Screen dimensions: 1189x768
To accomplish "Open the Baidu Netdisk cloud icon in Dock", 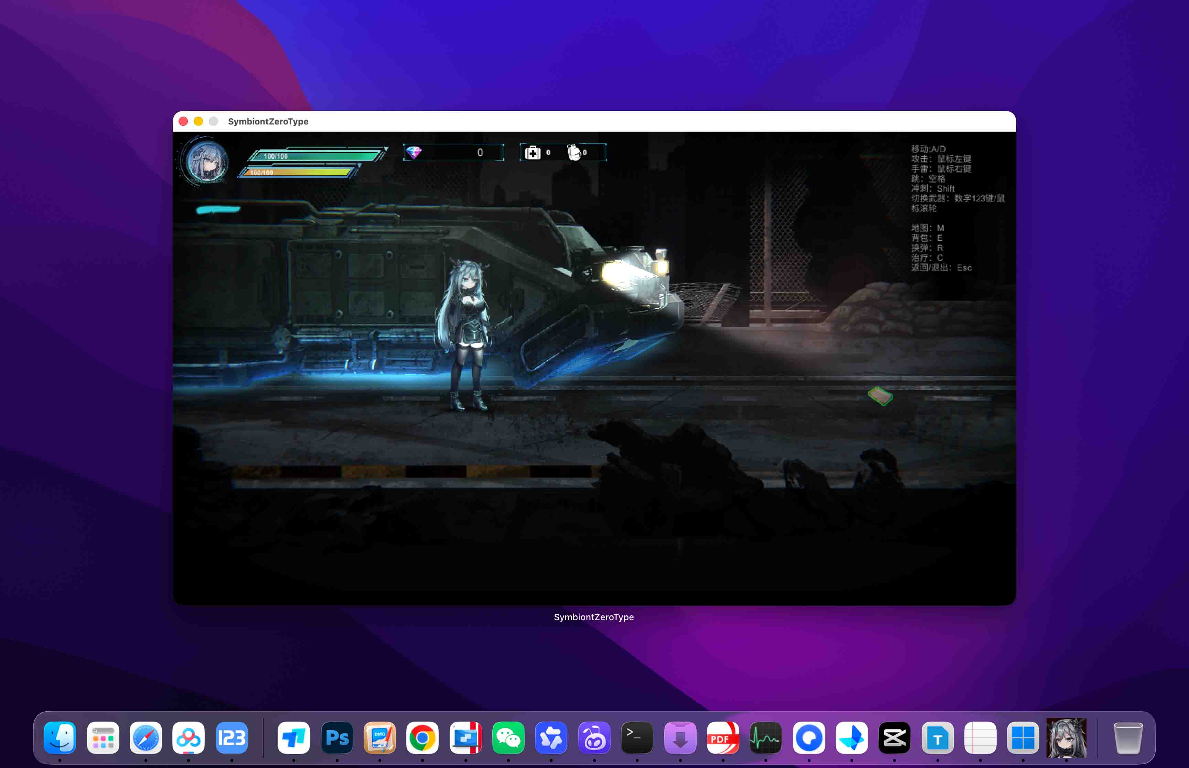I will pos(189,738).
